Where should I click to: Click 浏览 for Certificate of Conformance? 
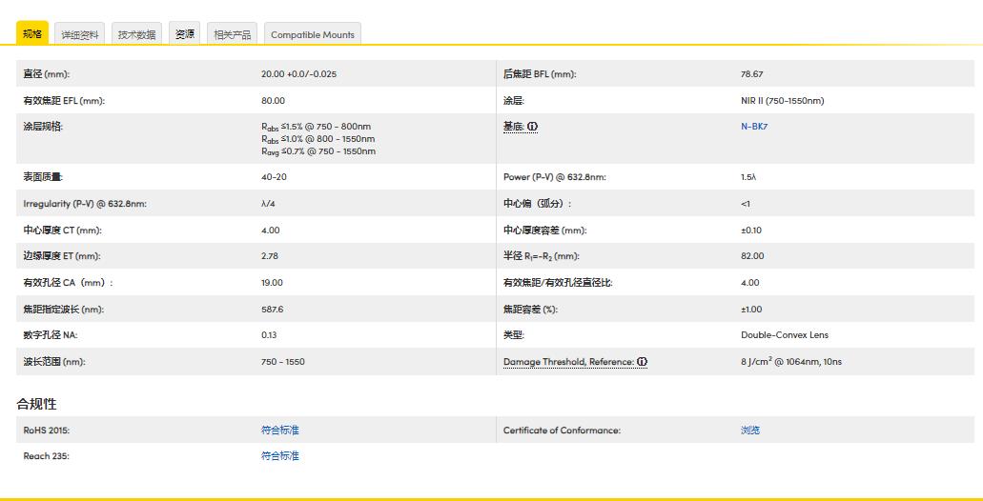(750, 431)
